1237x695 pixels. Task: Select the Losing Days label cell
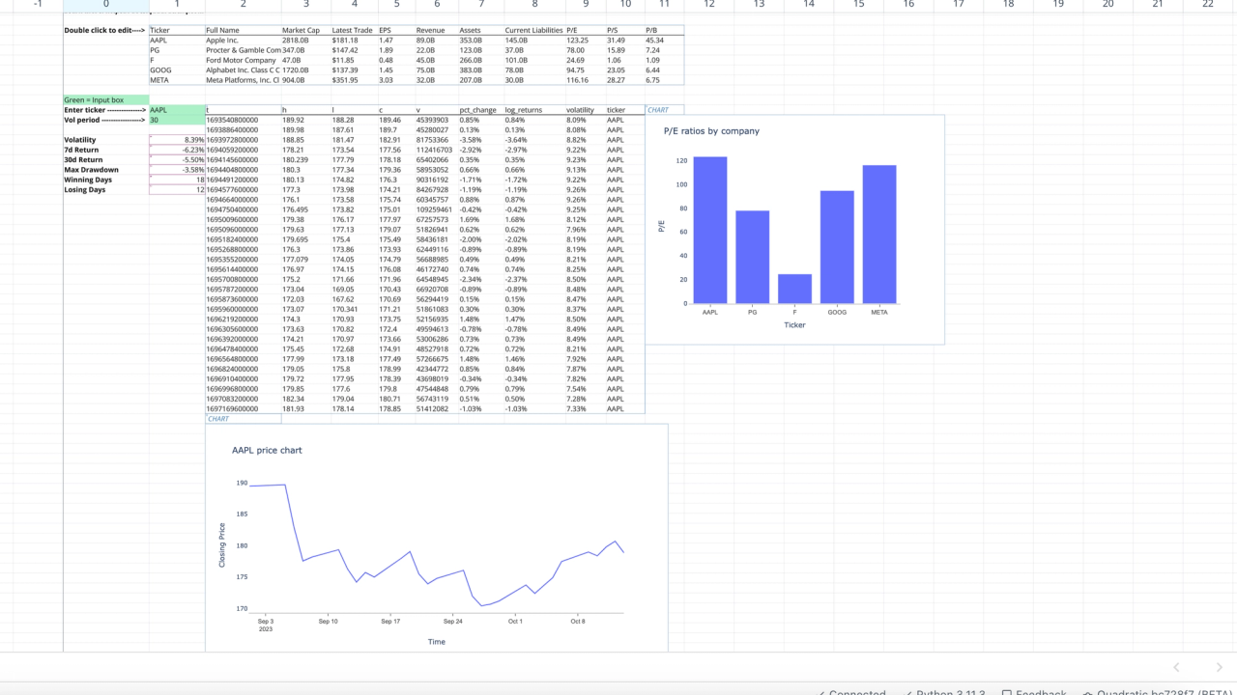coord(106,190)
